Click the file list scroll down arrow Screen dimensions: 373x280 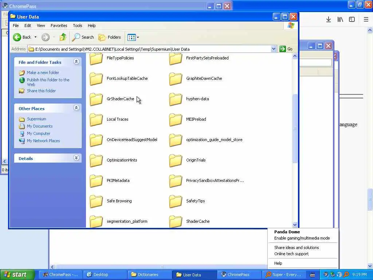coord(295,225)
